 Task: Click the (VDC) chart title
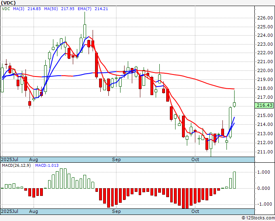(x=8, y=3)
